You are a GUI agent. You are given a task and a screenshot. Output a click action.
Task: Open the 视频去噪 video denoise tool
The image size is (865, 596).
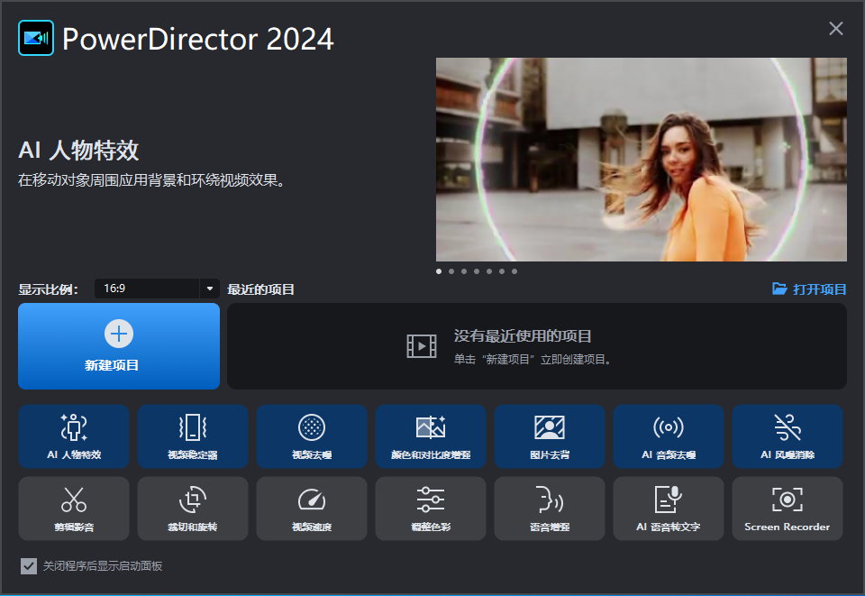click(x=312, y=436)
